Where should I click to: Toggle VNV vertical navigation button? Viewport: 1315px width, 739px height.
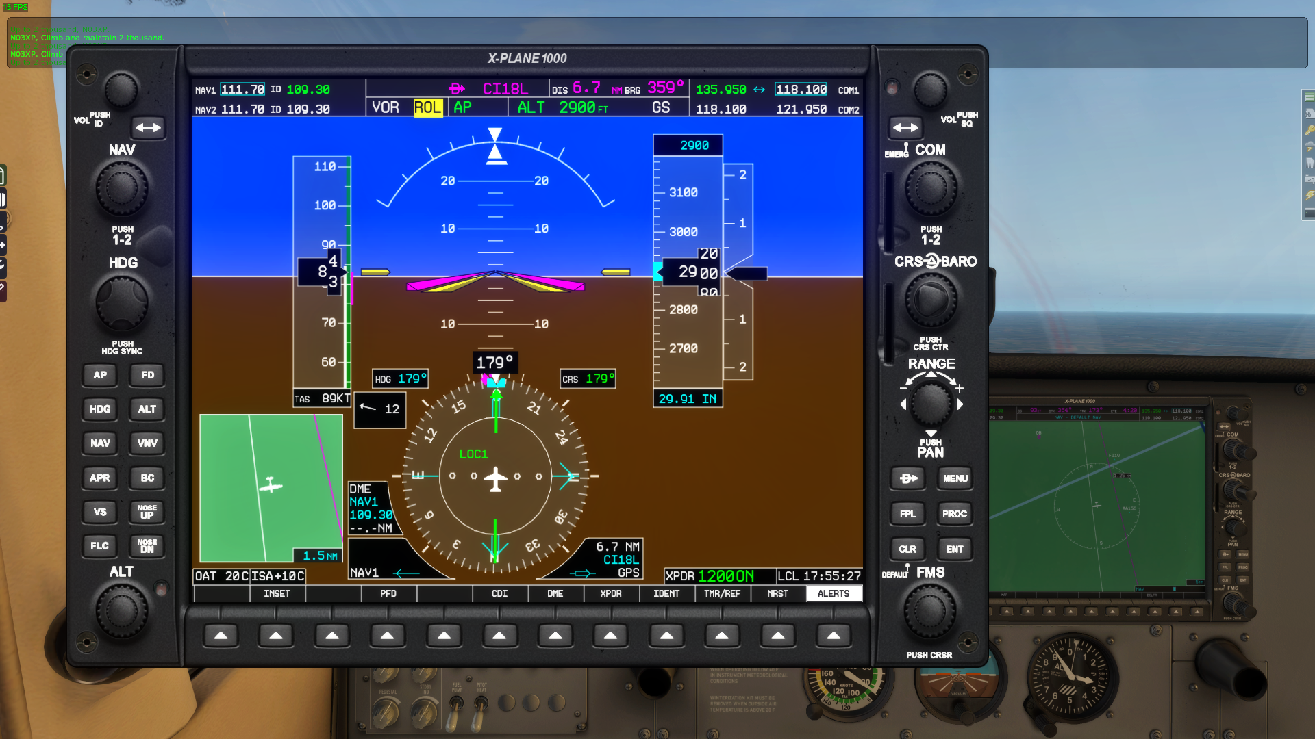pos(147,443)
